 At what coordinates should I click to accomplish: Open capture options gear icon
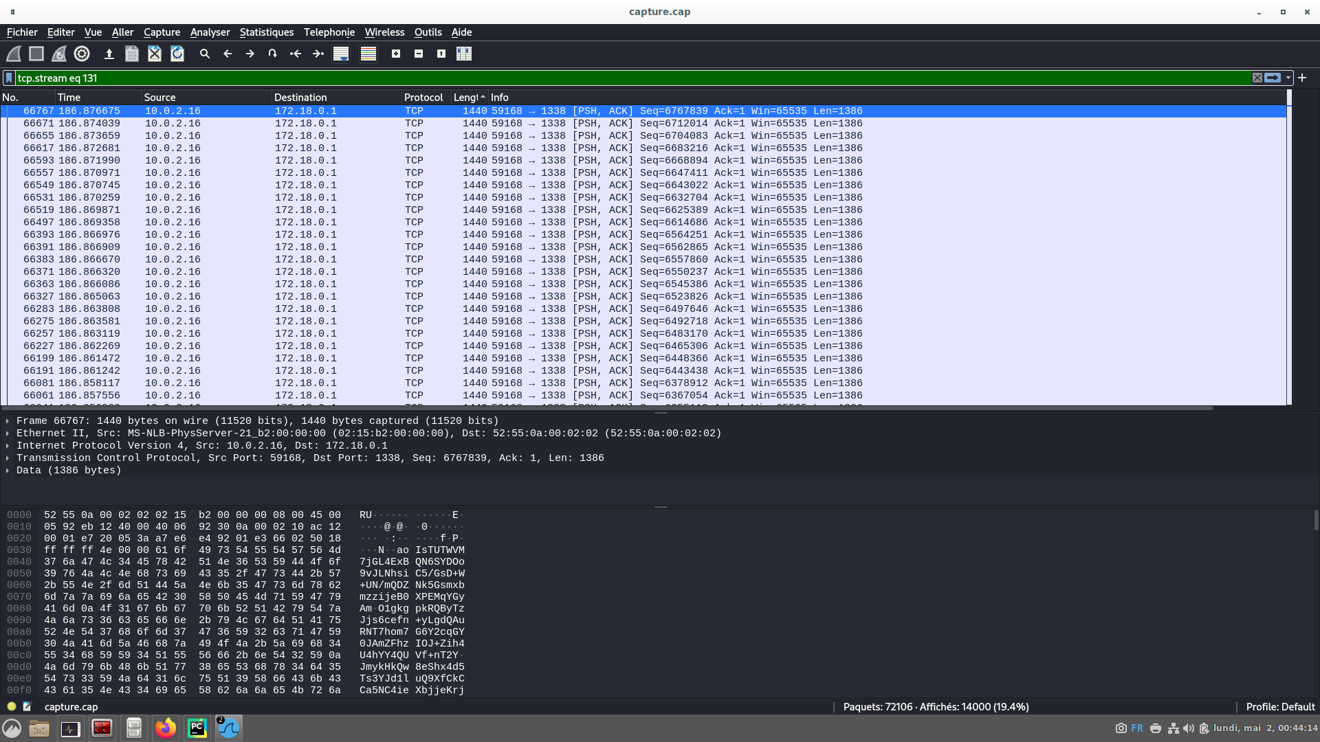(x=82, y=54)
